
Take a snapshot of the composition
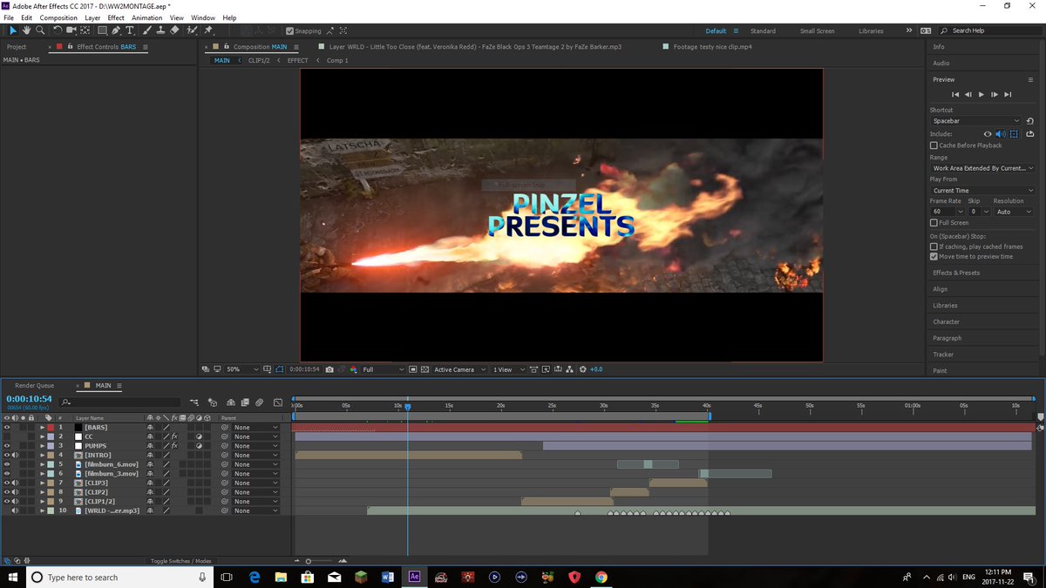[x=329, y=369]
